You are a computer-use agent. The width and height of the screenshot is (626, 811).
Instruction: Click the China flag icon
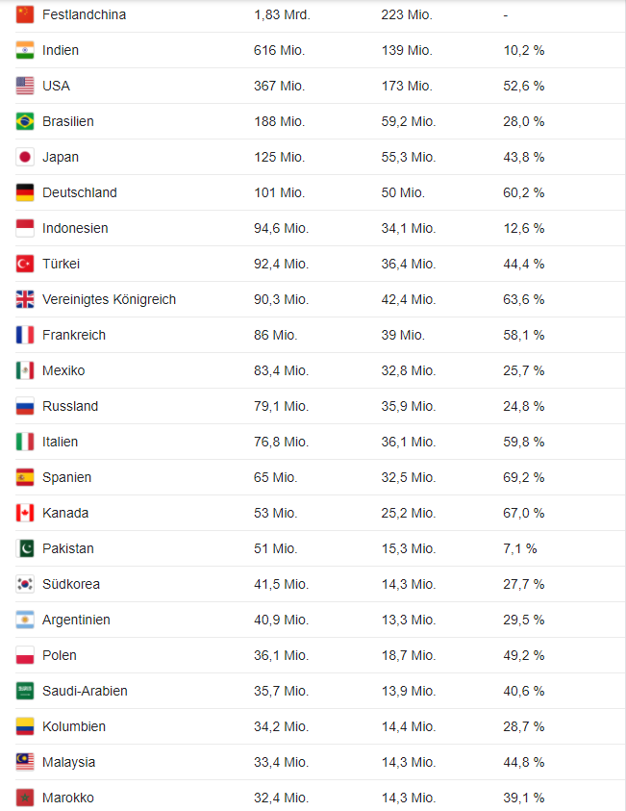point(25,14)
